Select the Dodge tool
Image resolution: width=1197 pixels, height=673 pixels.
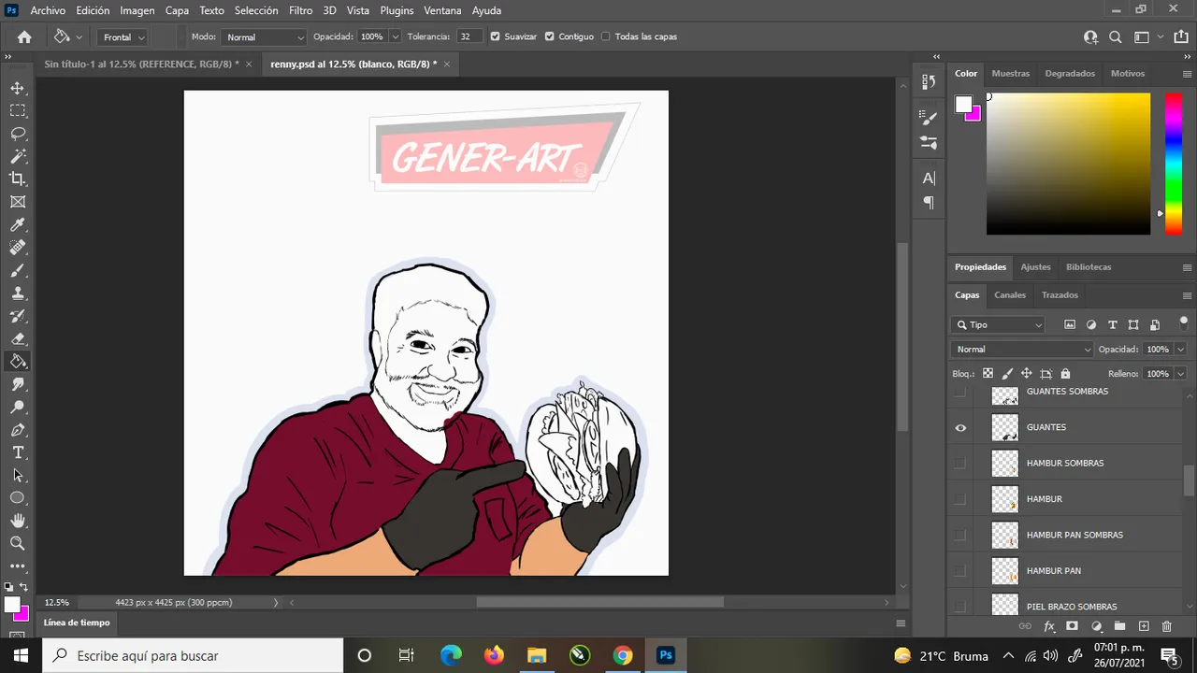[18, 407]
